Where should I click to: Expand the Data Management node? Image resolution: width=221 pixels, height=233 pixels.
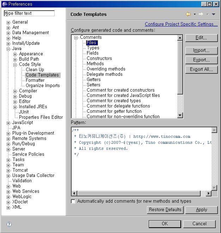8,33
